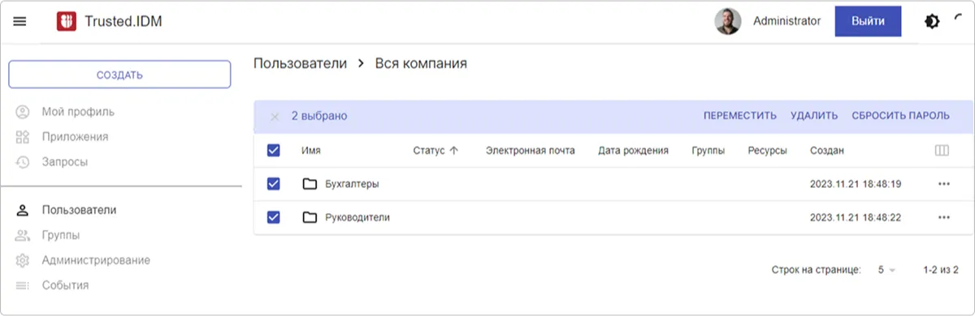Open Мой профиль in sidebar
975x316 pixels.
coord(78,112)
